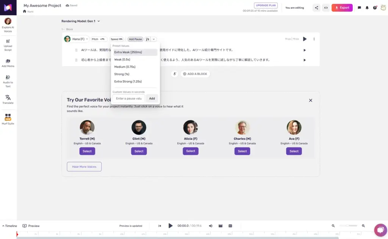Skip to start of the project

160,226
